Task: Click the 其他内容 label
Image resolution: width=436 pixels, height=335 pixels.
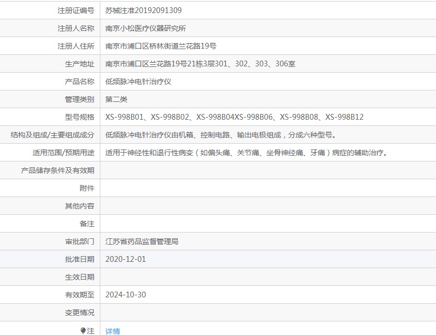Action: pos(79,206)
